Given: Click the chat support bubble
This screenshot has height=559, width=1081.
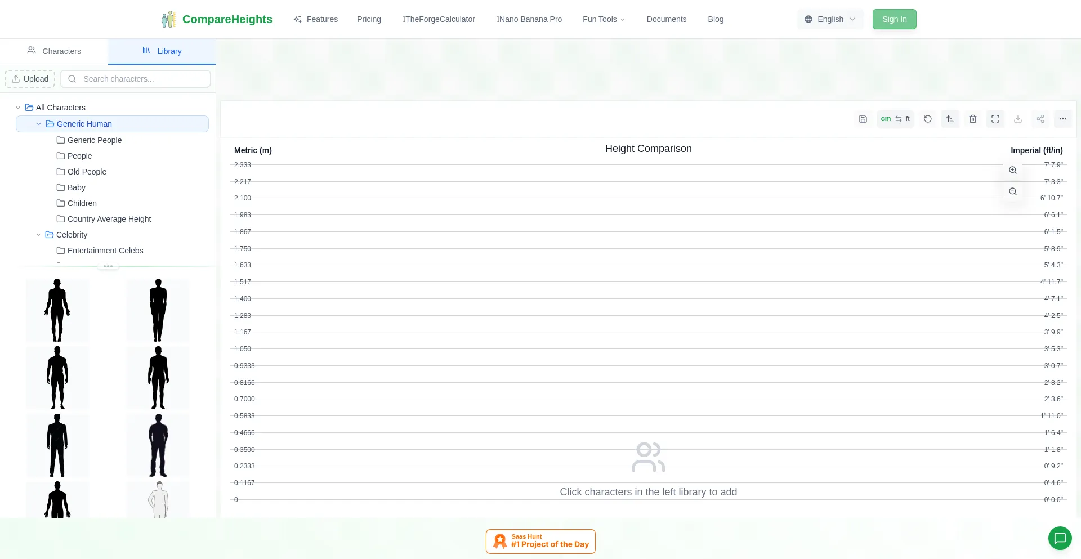Looking at the screenshot, I should pos(1060,538).
